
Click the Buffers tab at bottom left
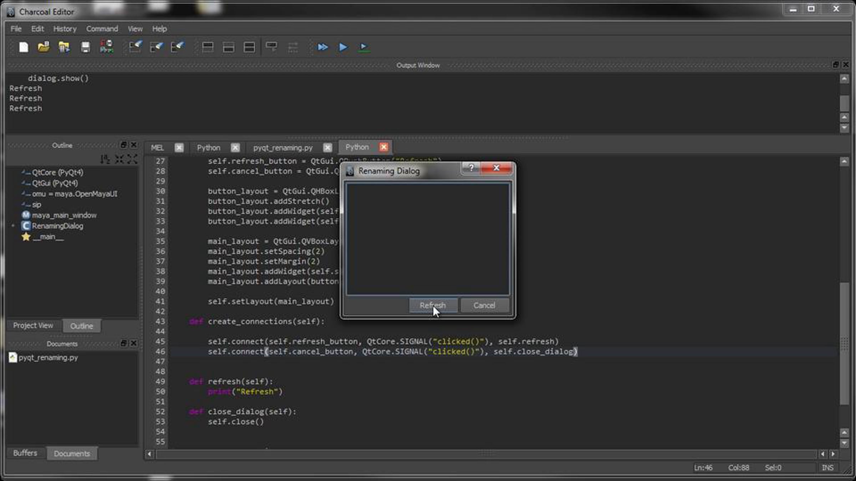click(25, 453)
